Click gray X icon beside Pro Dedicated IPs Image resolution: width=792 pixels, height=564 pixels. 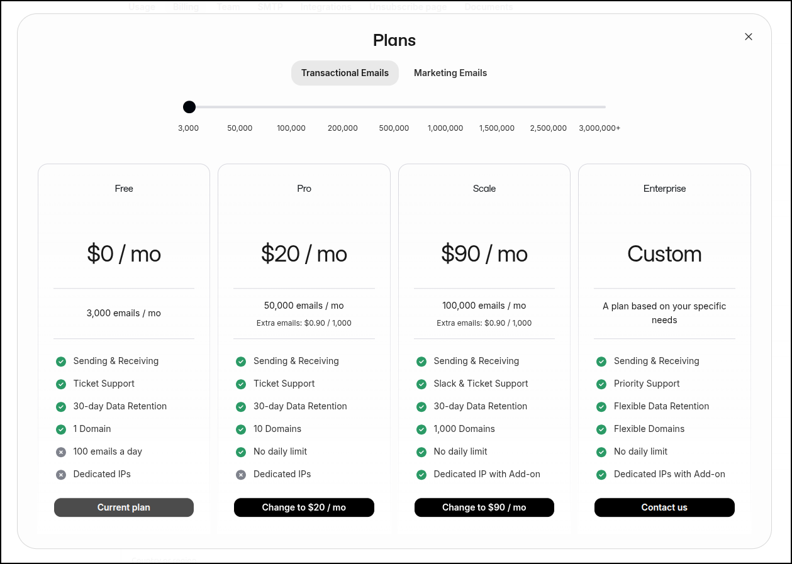[x=241, y=475]
